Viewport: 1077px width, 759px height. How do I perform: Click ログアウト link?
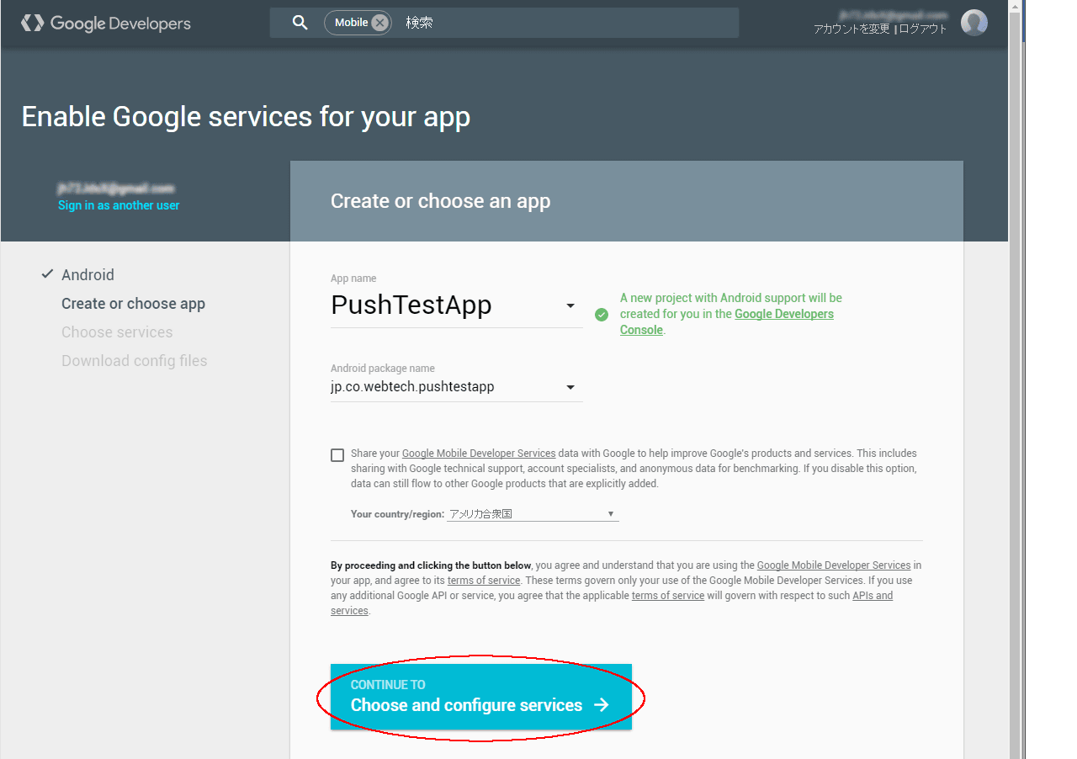[x=922, y=29]
